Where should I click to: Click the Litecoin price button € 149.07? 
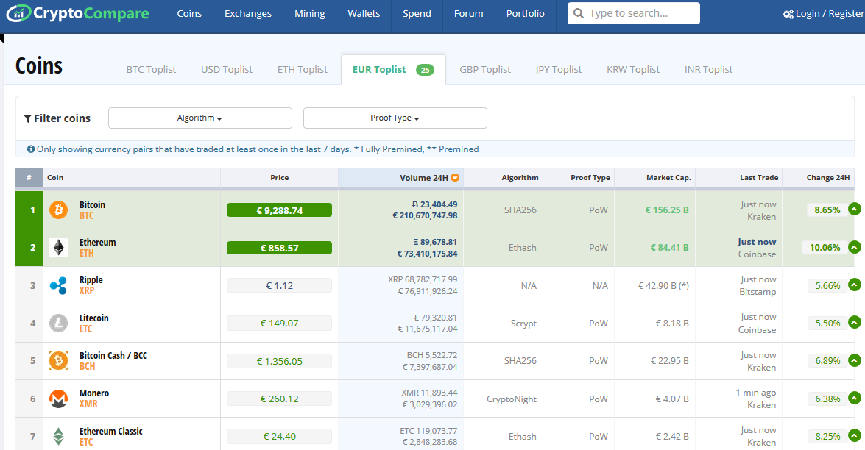coord(279,324)
